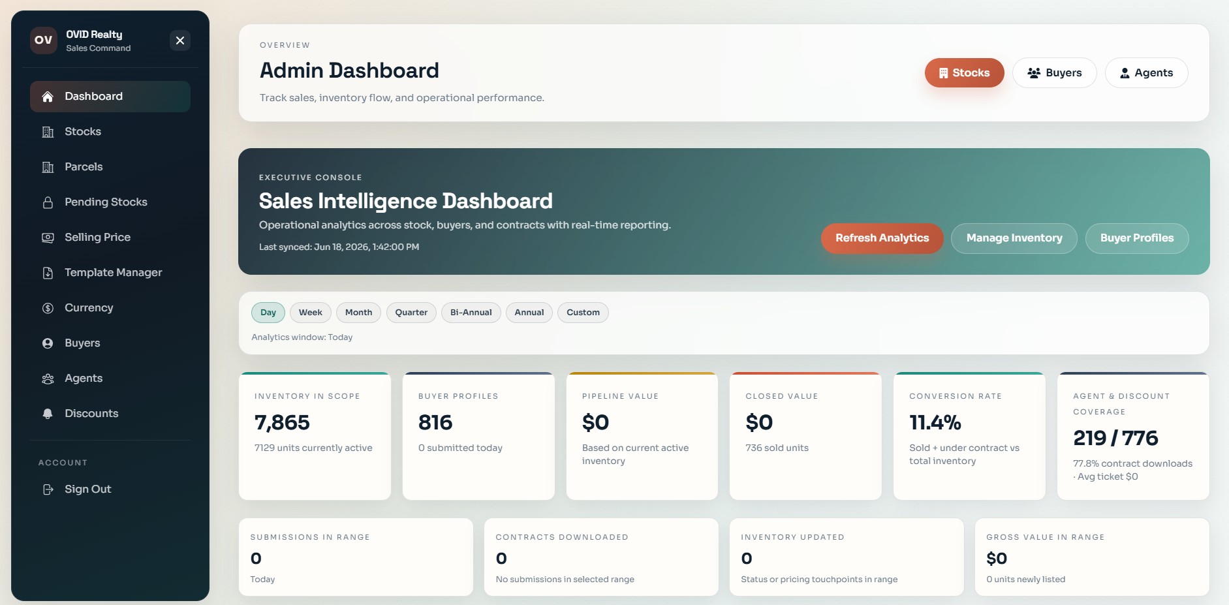Open Buyer Profiles from the console banner
Screen dimensions: 1229x605
tap(1137, 238)
